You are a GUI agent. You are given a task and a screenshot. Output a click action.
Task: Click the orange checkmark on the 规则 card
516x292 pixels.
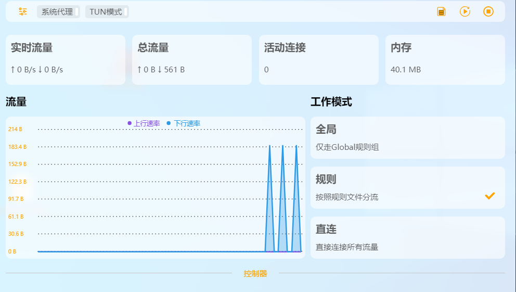coord(489,196)
